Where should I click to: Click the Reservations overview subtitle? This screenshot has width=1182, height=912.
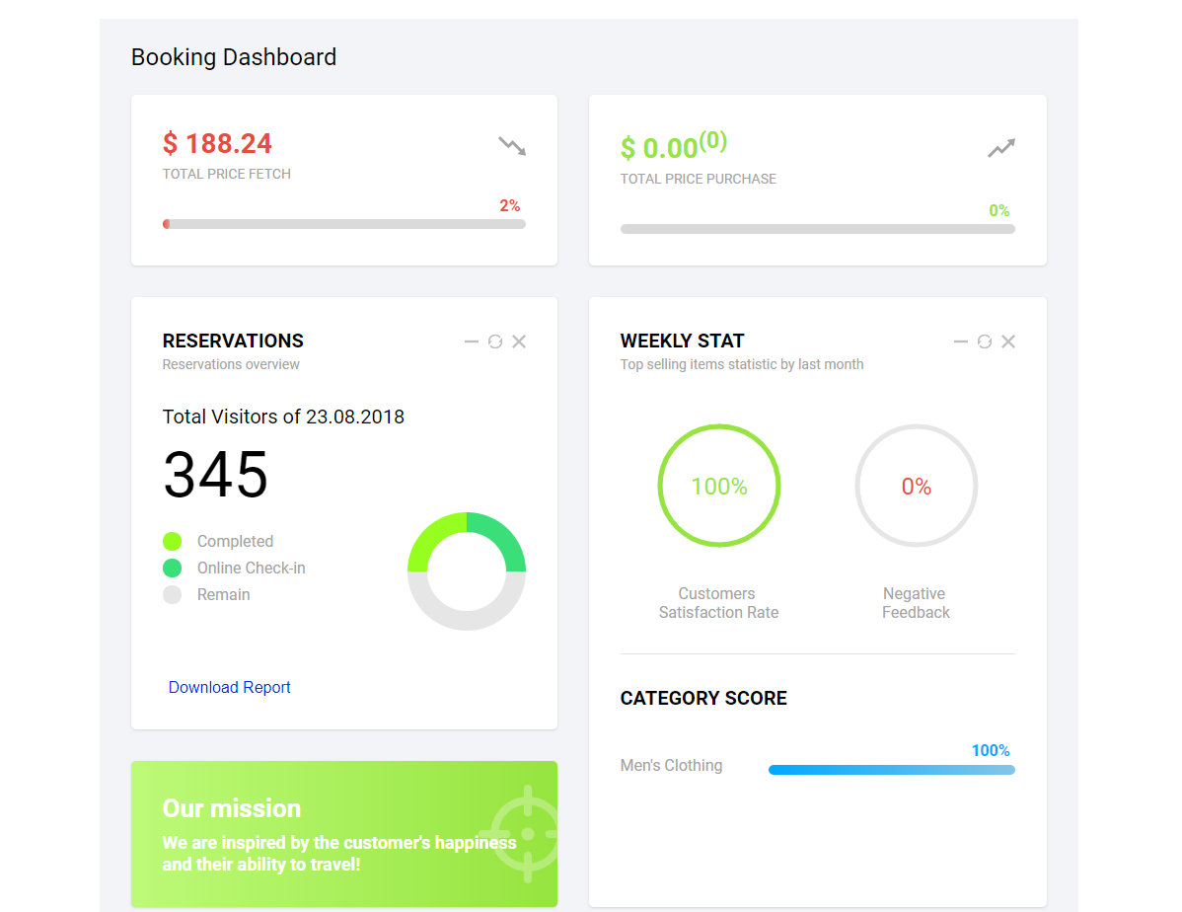[x=231, y=364]
